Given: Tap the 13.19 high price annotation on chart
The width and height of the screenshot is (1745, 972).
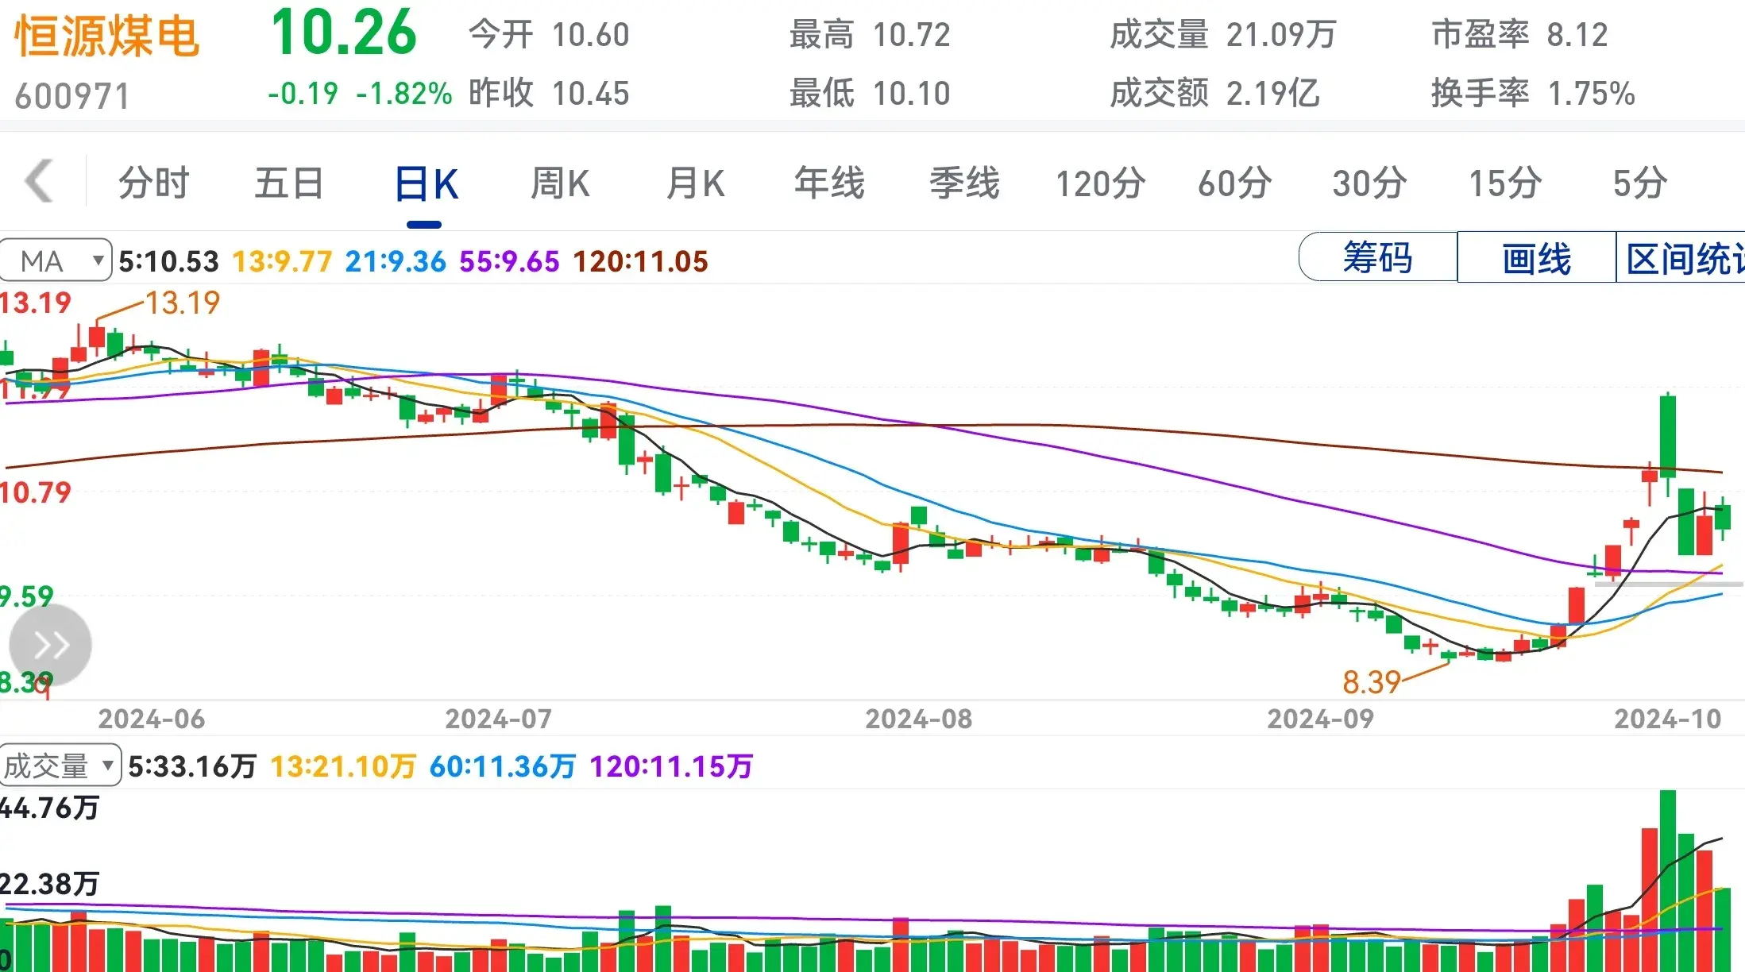Looking at the screenshot, I should [182, 303].
